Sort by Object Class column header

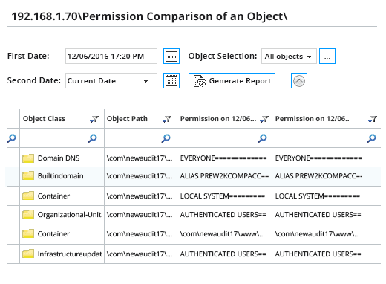point(44,119)
